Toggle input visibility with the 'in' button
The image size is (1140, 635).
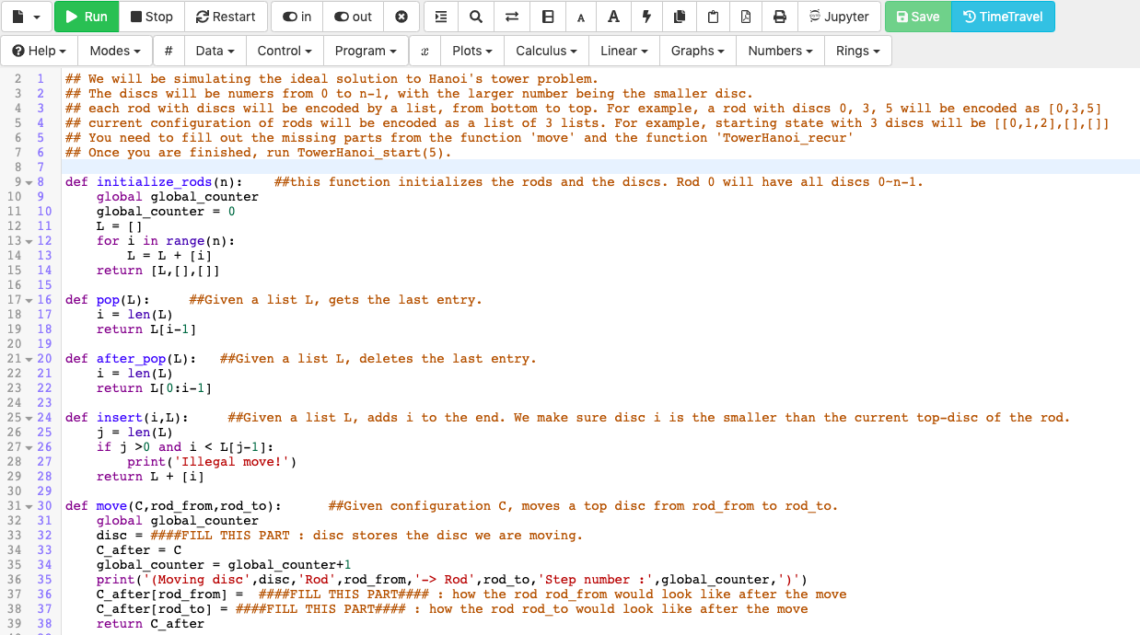click(x=297, y=17)
